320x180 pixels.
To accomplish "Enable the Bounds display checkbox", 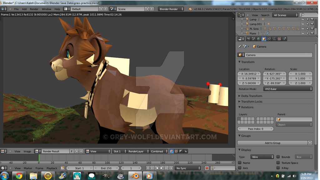I will (278, 157).
